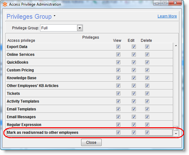Disable View privilege for Knowledge Base
The image size is (189, 155).
[118, 78]
